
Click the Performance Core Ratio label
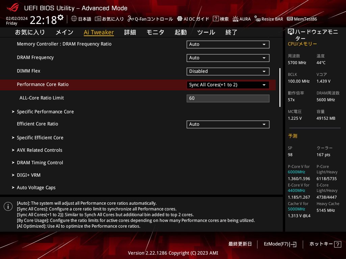point(43,84)
